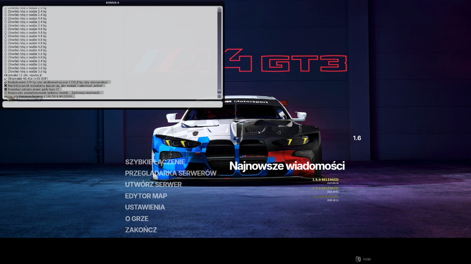
Task: Click the 2020-10-11 news date
Action: 333,200
